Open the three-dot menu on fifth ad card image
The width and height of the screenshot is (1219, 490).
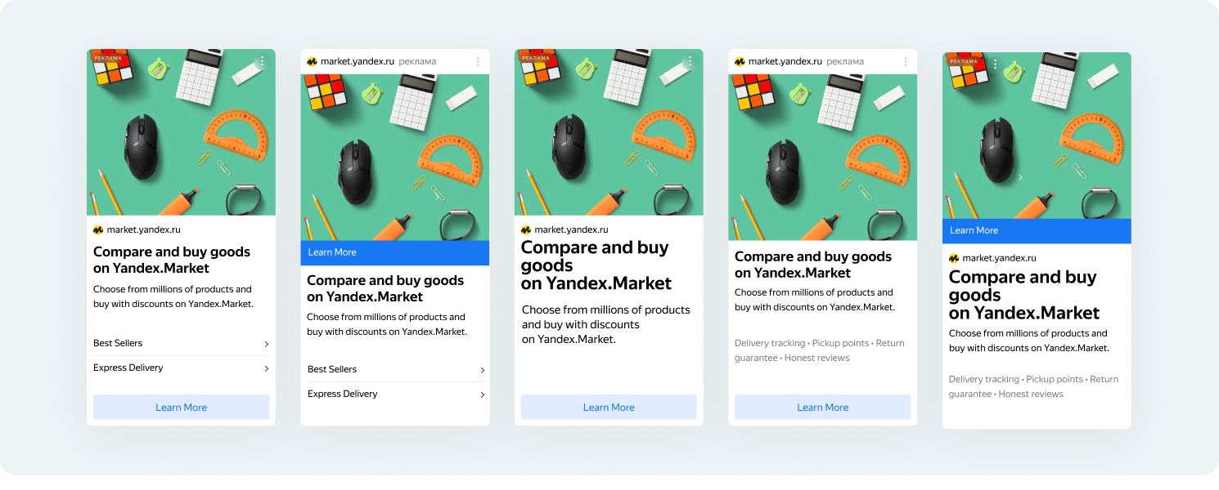point(996,64)
